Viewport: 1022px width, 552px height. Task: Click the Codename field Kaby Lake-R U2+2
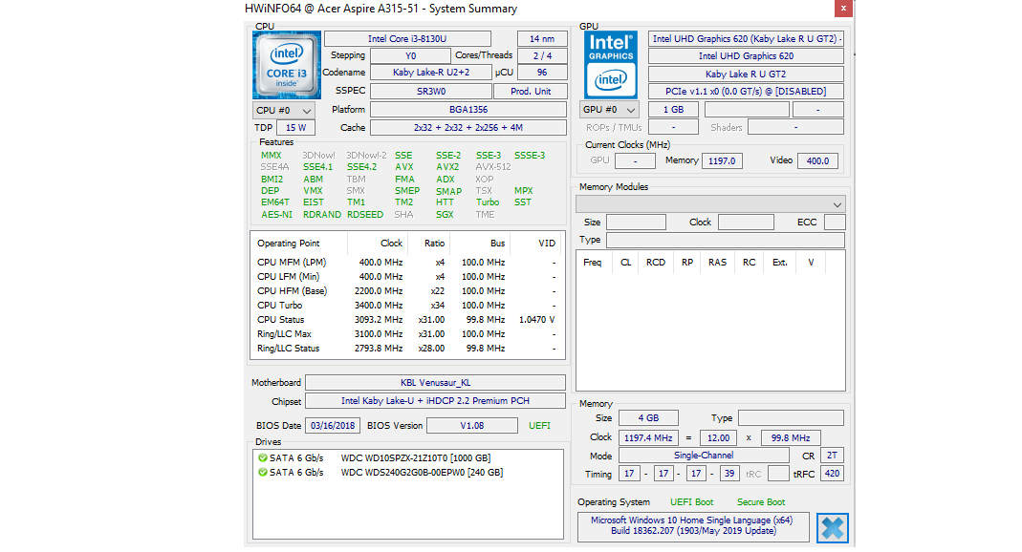tap(431, 73)
